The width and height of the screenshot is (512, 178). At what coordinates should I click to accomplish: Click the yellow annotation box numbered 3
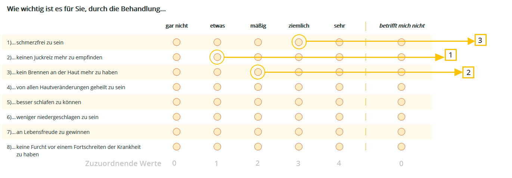pos(481,40)
